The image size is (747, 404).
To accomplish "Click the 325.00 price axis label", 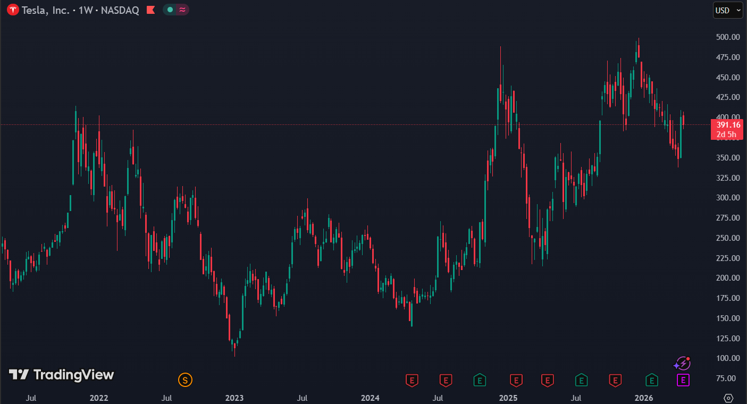I will 728,178.
